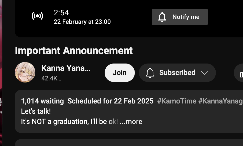Click the 1,014 waiting viewer count
The height and width of the screenshot is (146, 243).
42,101
